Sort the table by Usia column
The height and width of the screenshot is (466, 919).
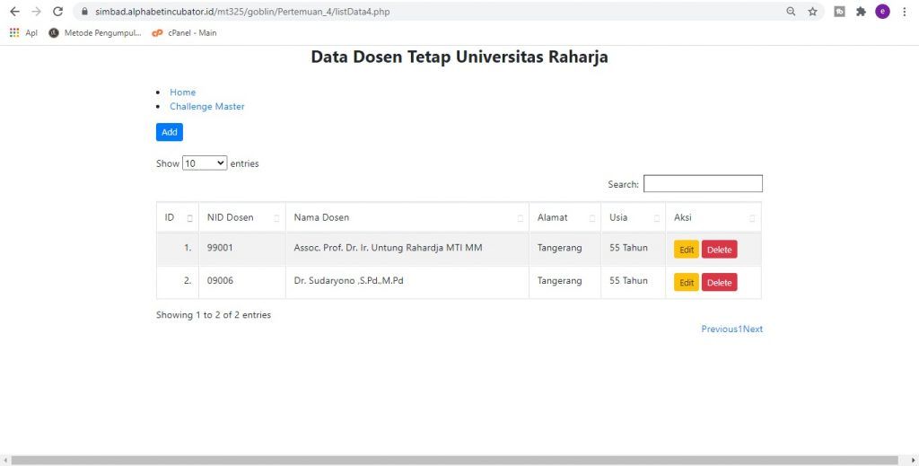point(632,217)
